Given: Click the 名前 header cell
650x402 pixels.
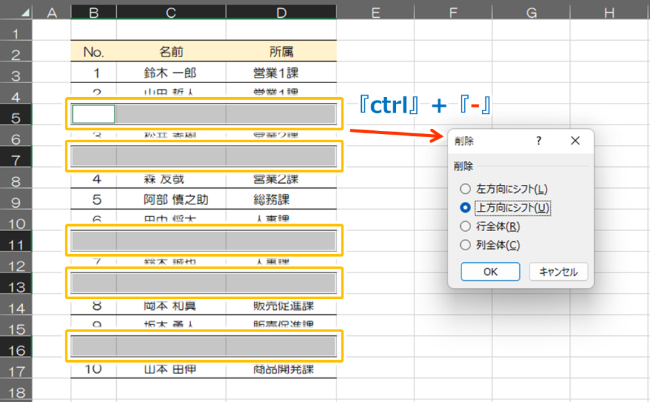Looking at the screenshot, I should (x=171, y=51).
